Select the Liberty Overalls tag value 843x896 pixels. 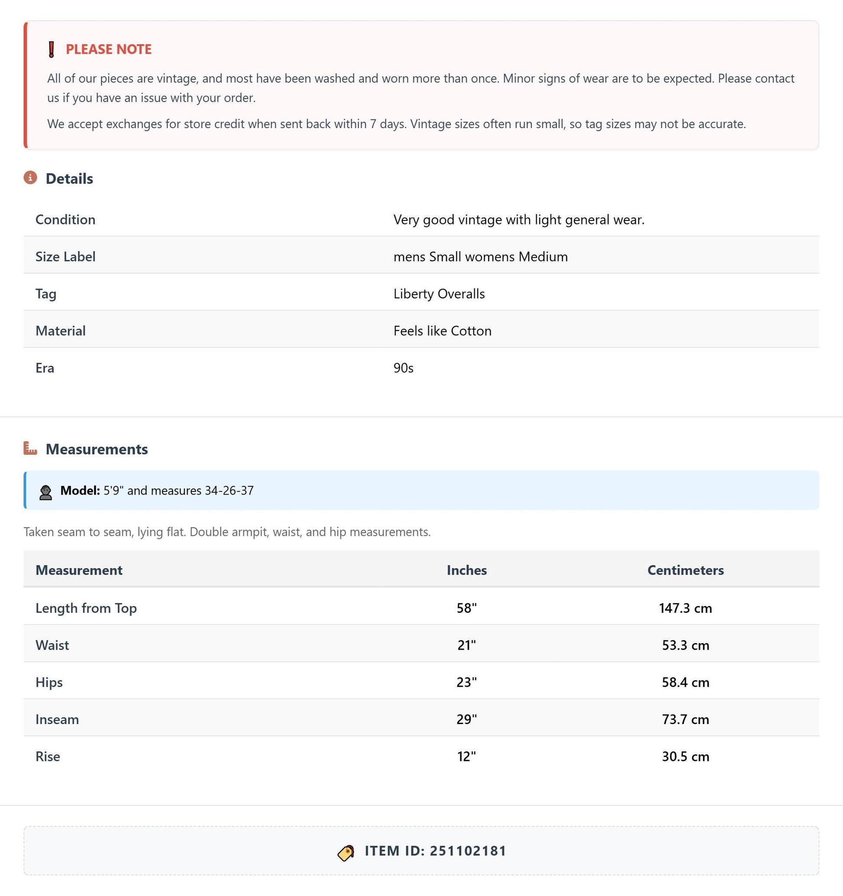(x=439, y=294)
